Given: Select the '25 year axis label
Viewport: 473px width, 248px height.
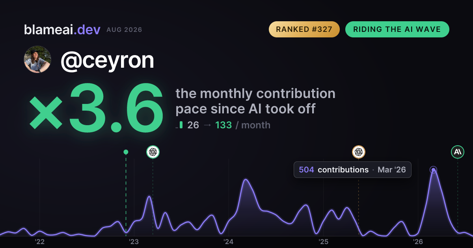Looking at the screenshot, I should [x=324, y=241].
